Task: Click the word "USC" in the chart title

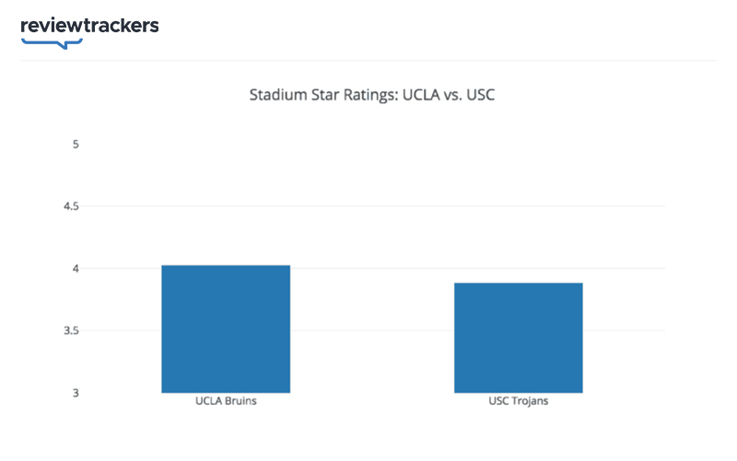Action: (481, 95)
